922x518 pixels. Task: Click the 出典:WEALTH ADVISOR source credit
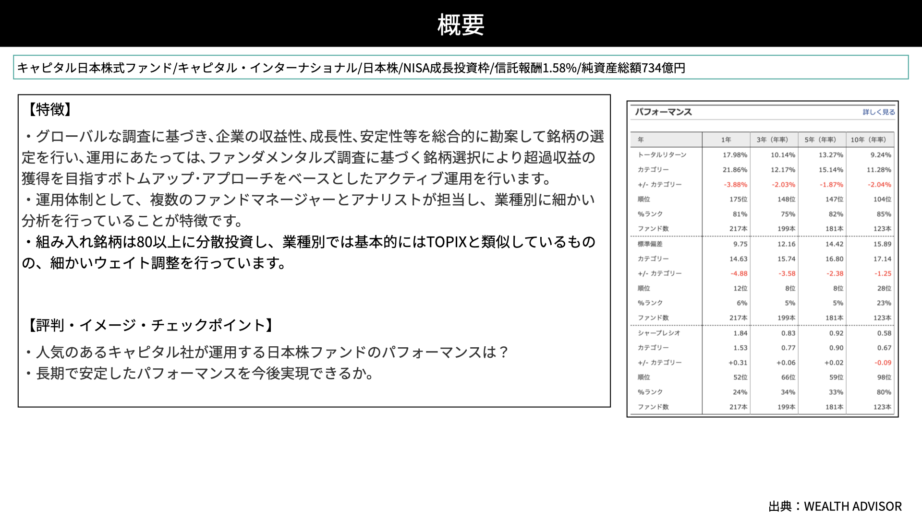tap(835, 506)
